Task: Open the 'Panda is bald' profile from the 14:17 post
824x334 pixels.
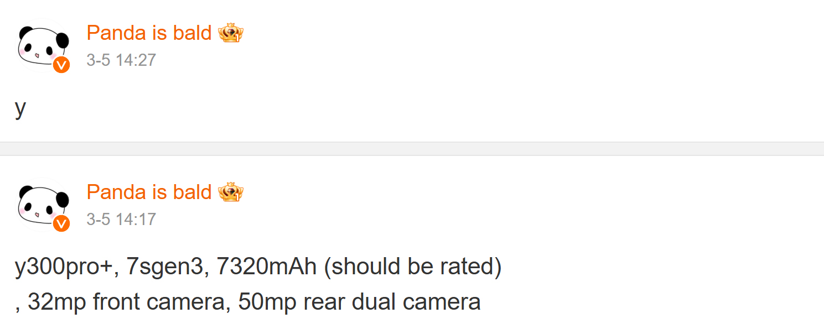Action: pyautogui.click(x=149, y=192)
